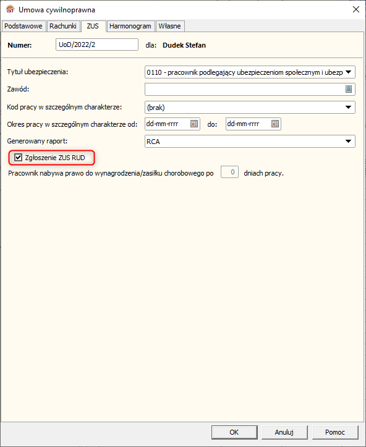Open help with Pomoc button
366x447 pixels.
(x=335, y=432)
